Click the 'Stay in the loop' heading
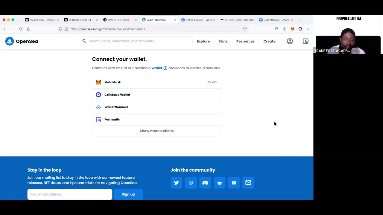This screenshot has height=215, width=383. click(x=44, y=170)
